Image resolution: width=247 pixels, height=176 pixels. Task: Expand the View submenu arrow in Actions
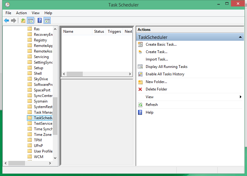tap(241, 97)
